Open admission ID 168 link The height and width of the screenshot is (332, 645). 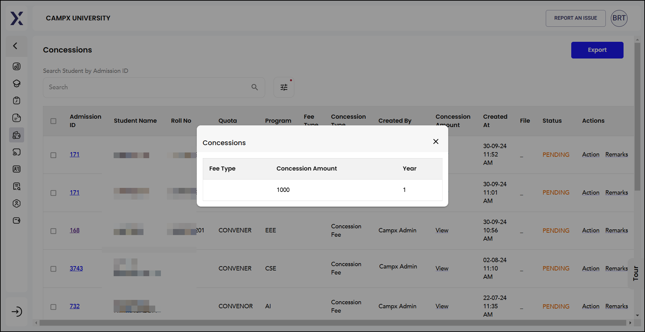tap(74, 230)
